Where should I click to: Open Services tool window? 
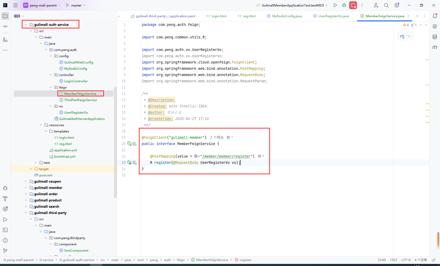[5, 209]
